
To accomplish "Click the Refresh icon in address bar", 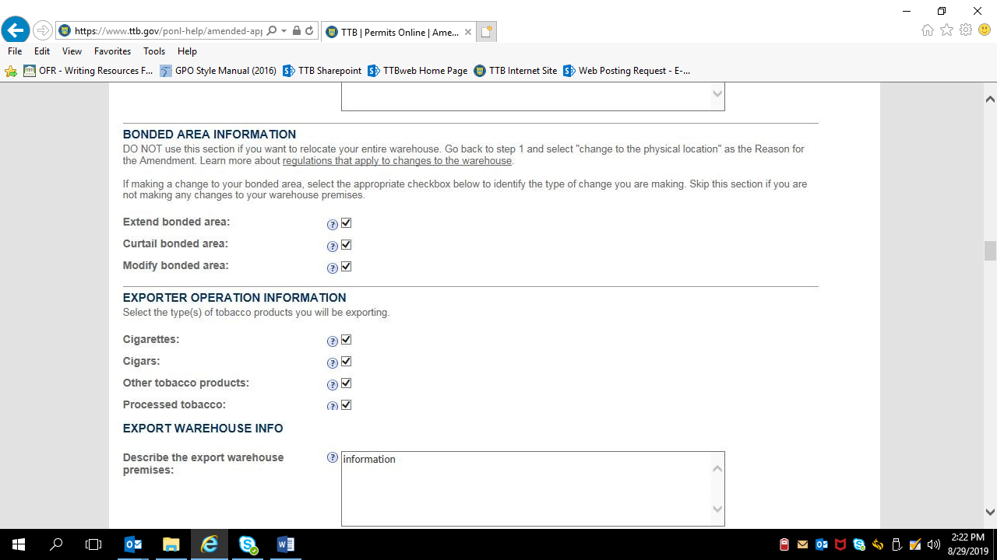I will click(309, 31).
